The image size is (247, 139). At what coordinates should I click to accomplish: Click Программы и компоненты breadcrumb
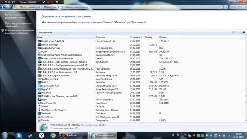[x=74, y=7]
